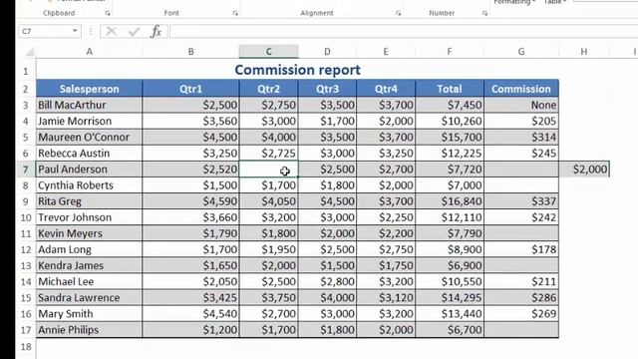Image resolution: width=638 pixels, height=359 pixels.
Task: Select the Rita Greg name cell
Action: (89, 201)
